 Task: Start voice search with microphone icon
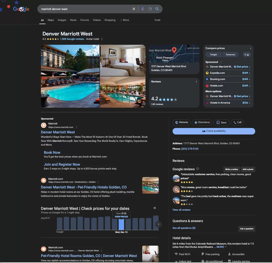pos(143,9)
